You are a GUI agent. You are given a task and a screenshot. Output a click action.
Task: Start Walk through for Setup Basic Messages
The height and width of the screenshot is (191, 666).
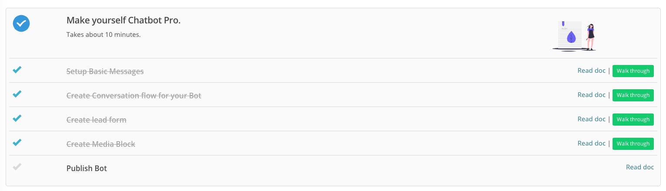633,71
